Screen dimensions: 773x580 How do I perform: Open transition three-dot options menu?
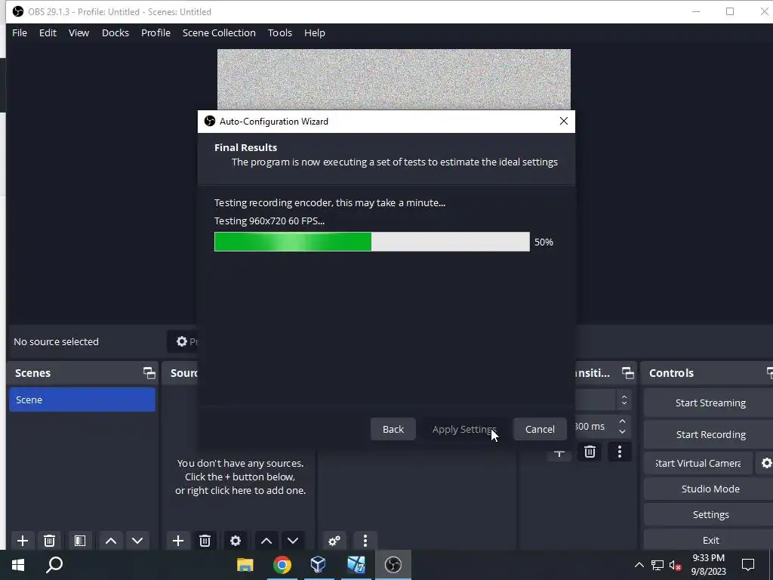coord(620,452)
